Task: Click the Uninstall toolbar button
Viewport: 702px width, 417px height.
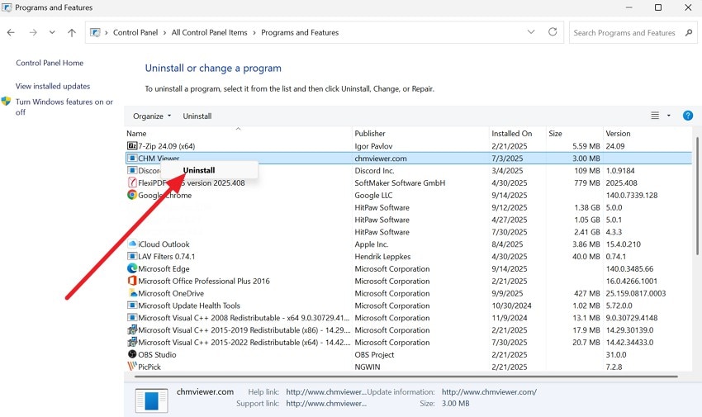Action: [x=197, y=116]
